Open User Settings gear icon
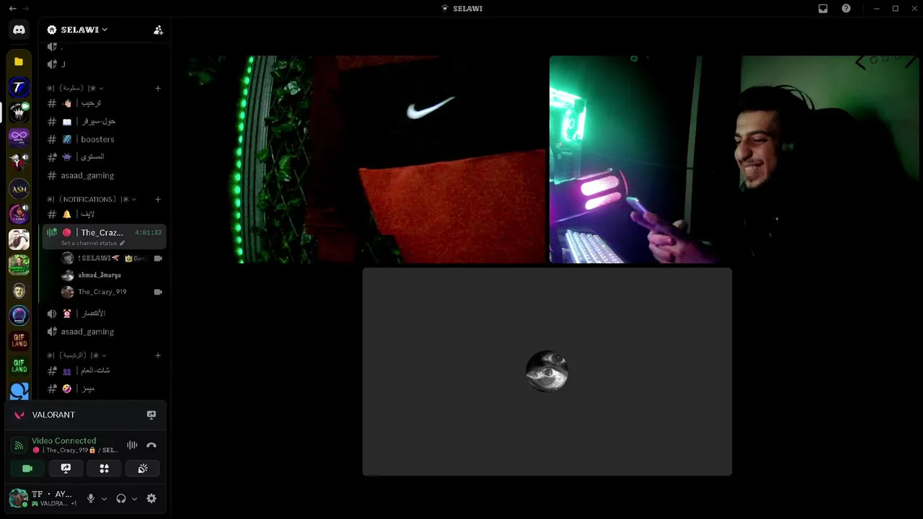This screenshot has width=923, height=519. 151,498
